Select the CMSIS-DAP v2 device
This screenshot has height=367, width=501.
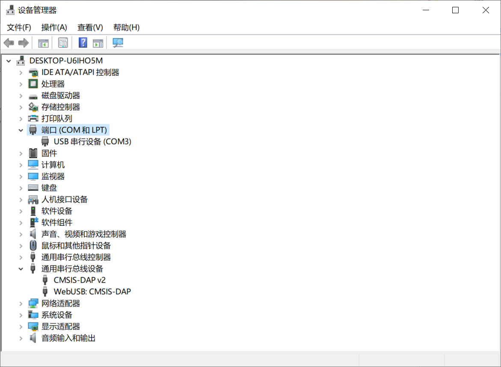click(x=79, y=280)
